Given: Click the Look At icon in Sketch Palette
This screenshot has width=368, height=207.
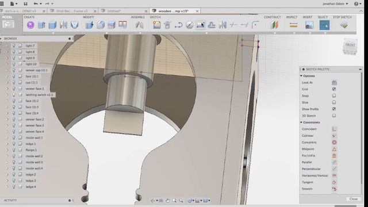Looking at the screenshot, I should [x=334, y=82].
